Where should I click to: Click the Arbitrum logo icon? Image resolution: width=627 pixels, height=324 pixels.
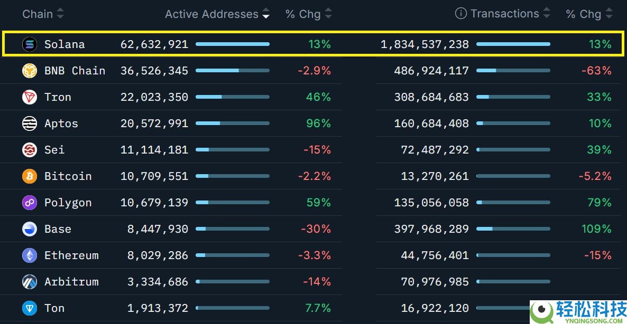pyautogui.click(x=30, y=282)
